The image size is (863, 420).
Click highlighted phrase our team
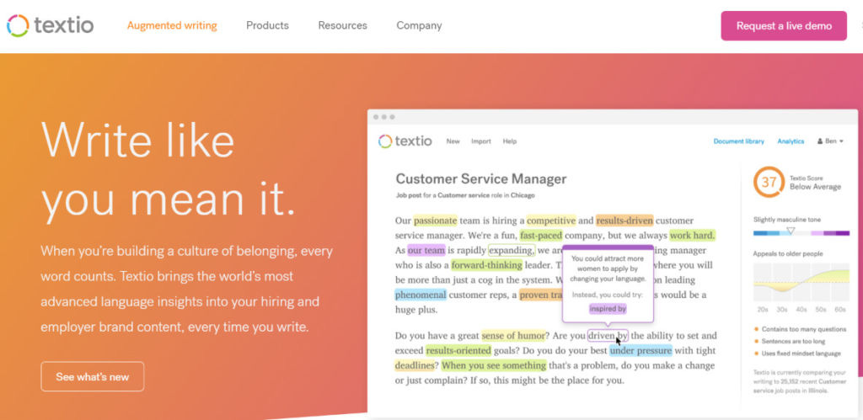[426, 250]
